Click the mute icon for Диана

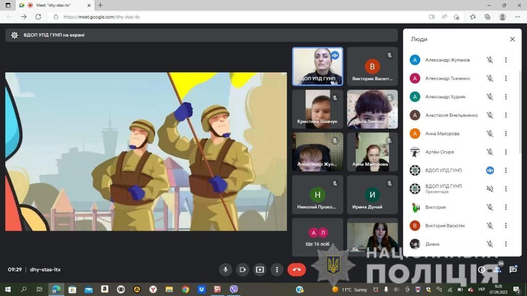(490, 244)
